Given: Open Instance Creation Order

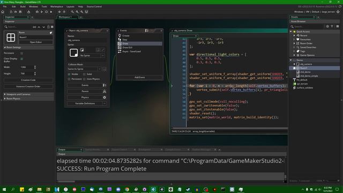Looking at the screenshot, I should [28, 86].
